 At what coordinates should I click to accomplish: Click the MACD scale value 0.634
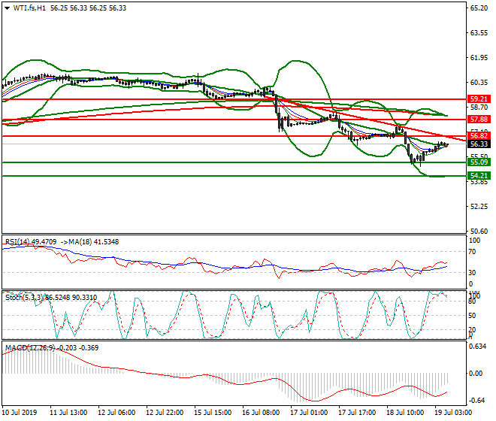477,347
